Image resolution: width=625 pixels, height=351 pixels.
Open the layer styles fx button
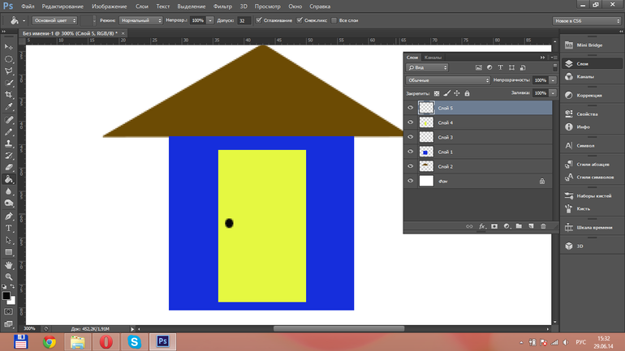click(481, 226)
